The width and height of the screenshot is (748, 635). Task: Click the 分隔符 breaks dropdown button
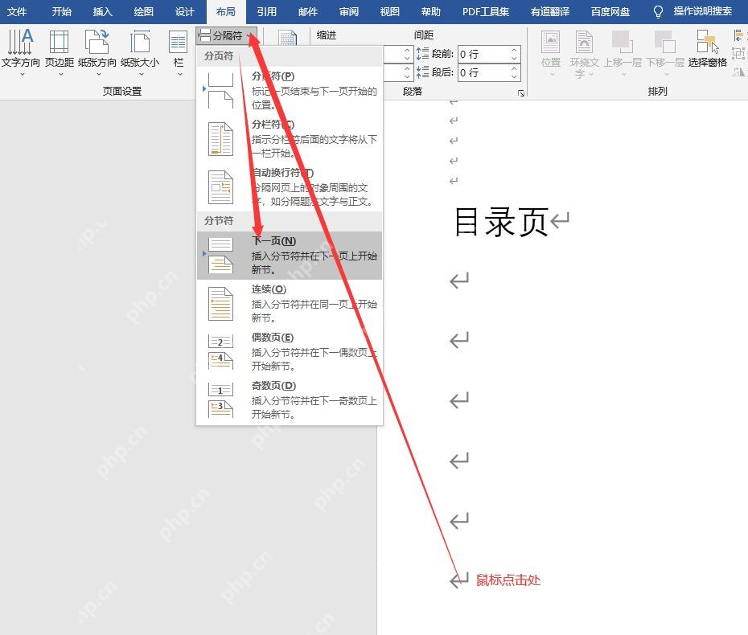coord(227,35)
